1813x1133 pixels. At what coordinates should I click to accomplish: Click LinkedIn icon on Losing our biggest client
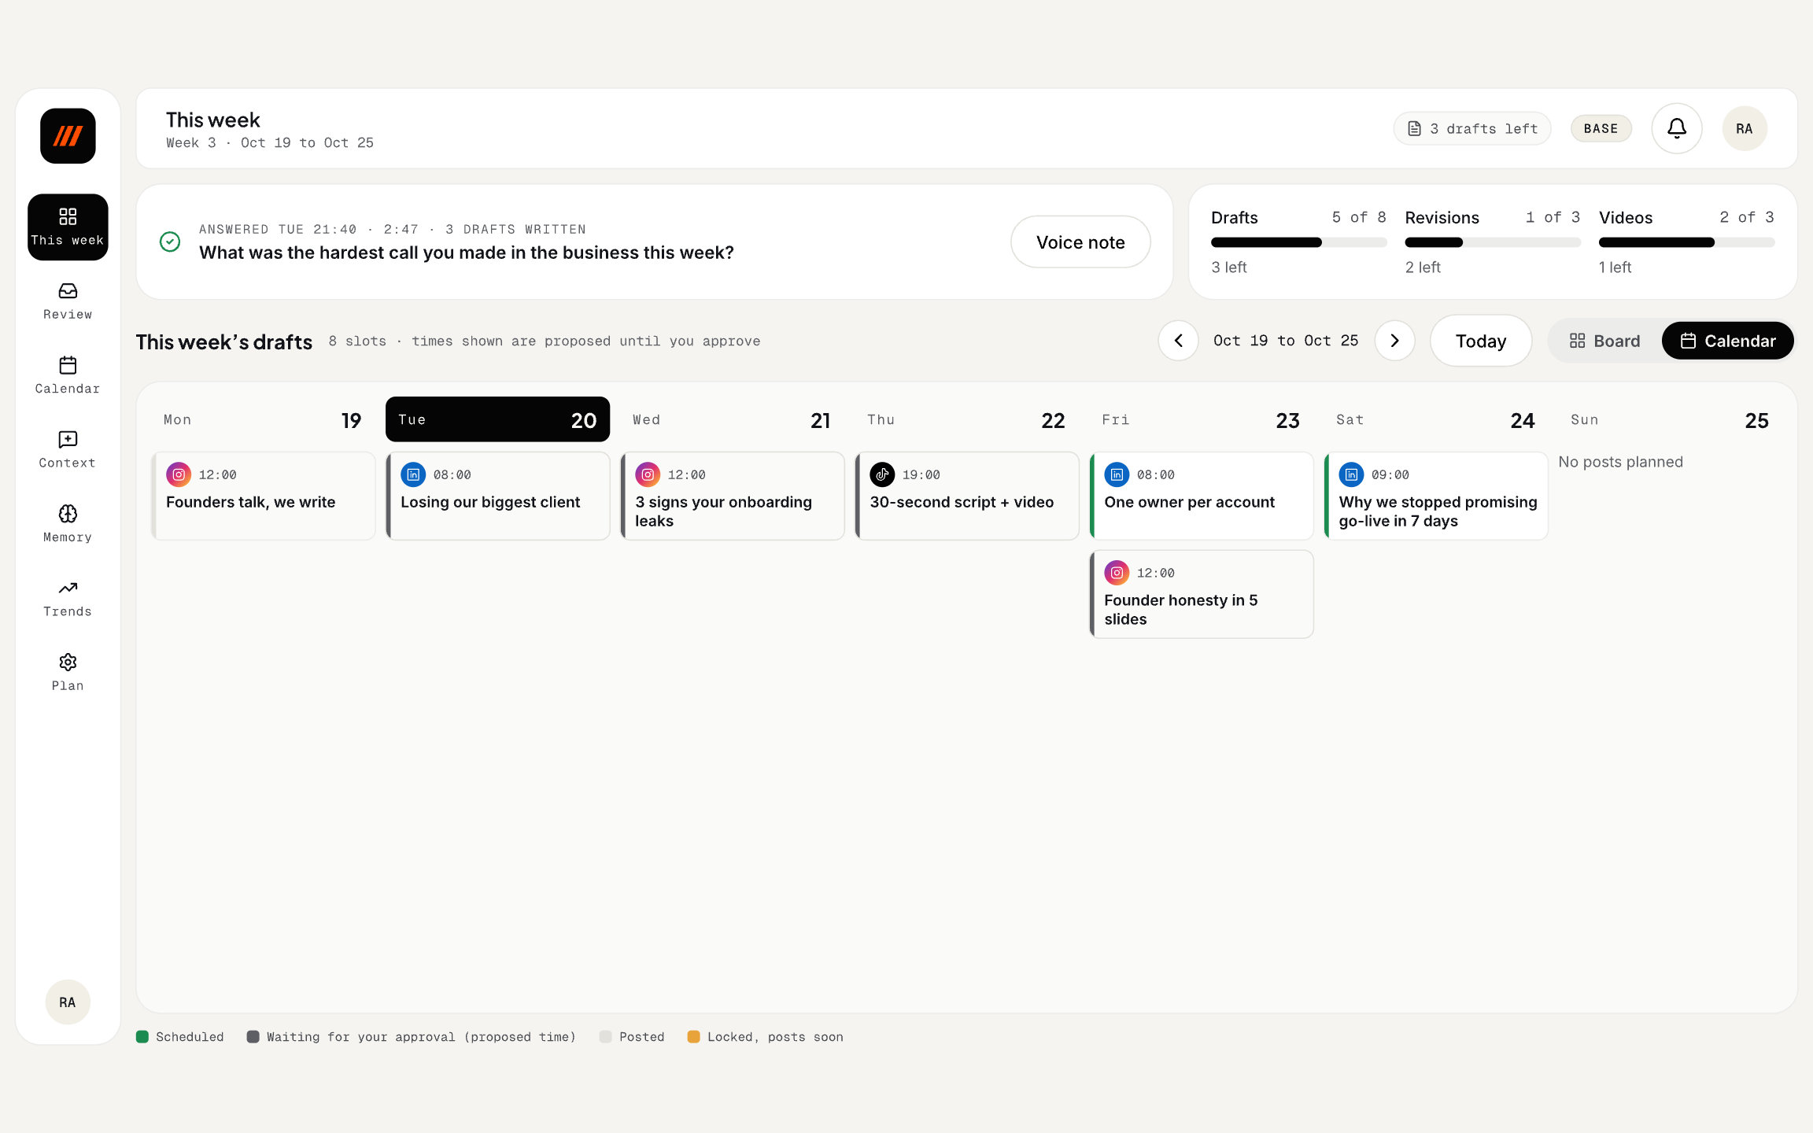click(413, 474)
